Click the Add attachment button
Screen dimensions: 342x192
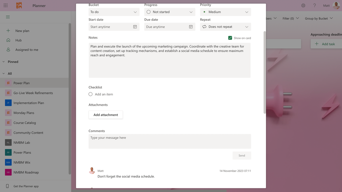106,115
